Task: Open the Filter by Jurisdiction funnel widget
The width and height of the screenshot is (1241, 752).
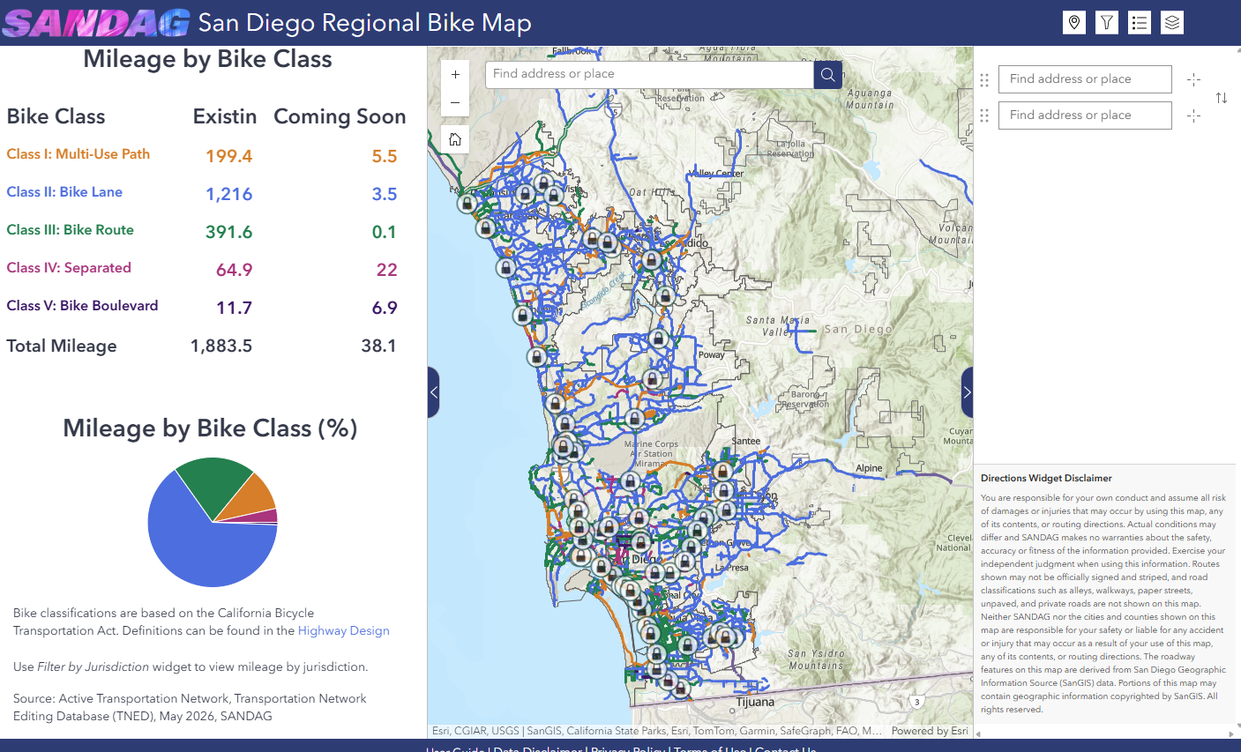Action: coord(1107,23)
